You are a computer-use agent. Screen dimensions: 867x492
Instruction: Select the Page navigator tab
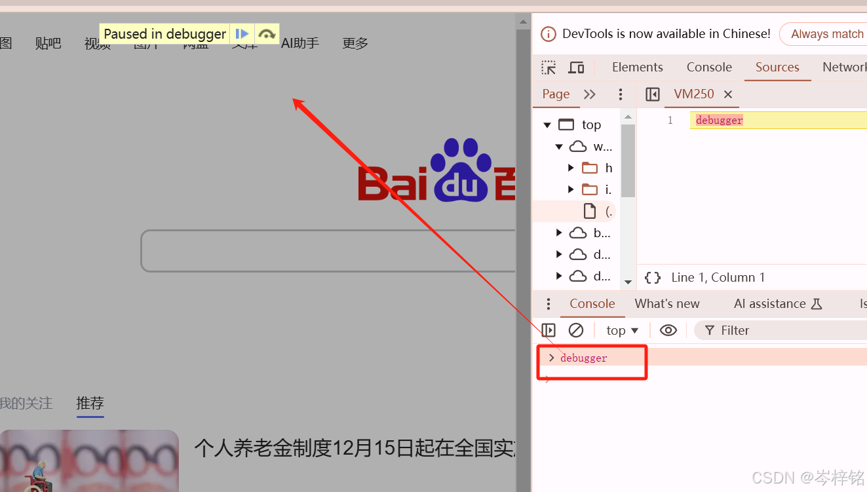[556, 94]
